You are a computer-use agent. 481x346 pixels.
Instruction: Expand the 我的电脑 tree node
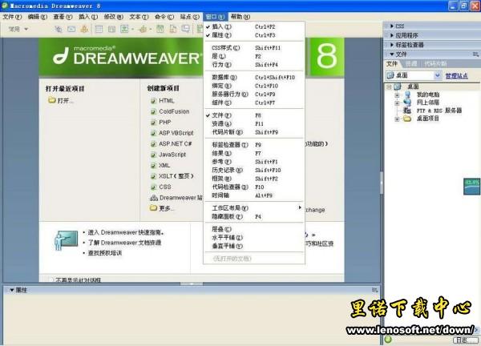coord(397,95)
